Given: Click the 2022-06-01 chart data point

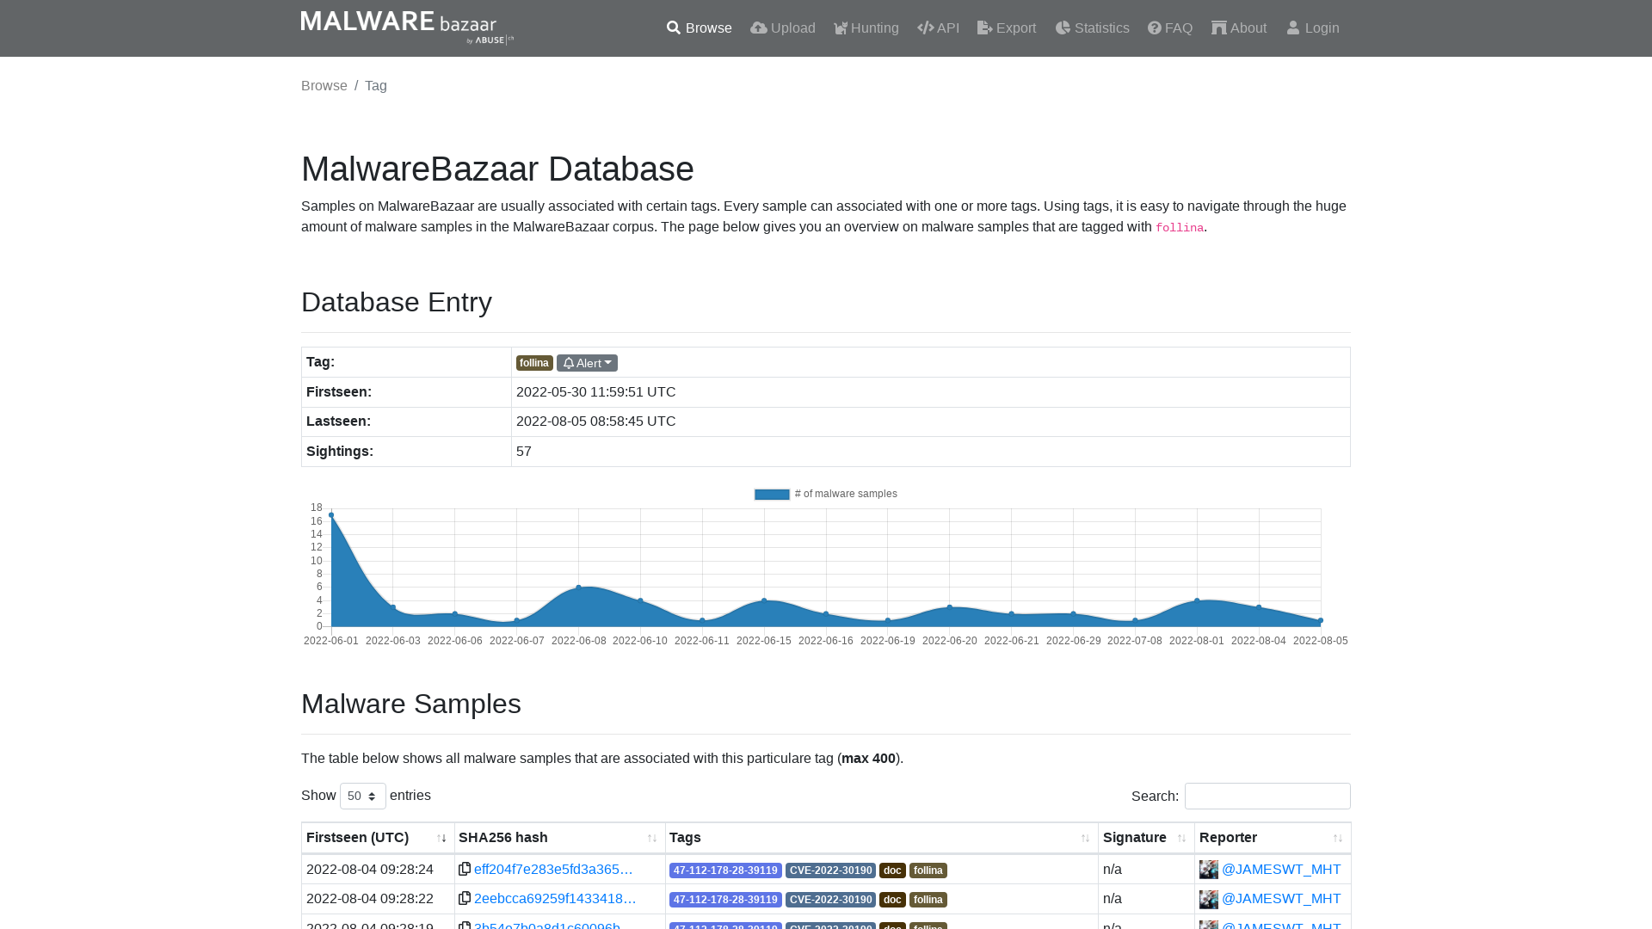Looking at the screenshot, I should click(331, 515).
